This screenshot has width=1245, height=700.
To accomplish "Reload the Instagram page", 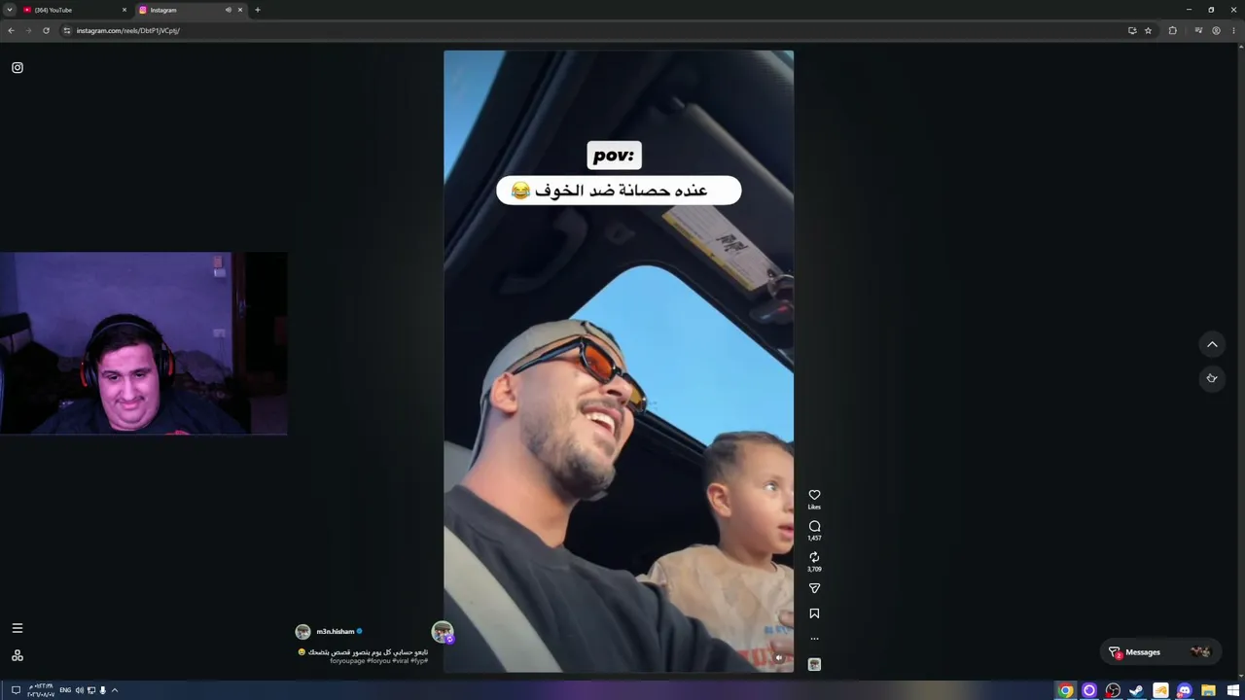I will [x=46, y=30].
